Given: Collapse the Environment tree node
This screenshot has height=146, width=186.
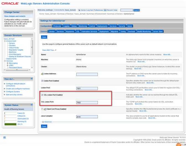Looking at the screenshot, I should pyautogui.click(x=5, y=41).
